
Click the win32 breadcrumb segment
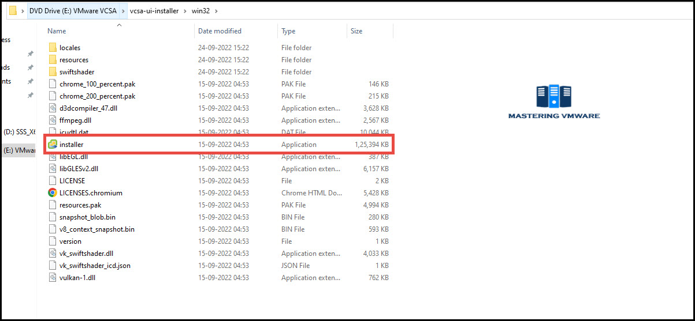pos(200,11)
